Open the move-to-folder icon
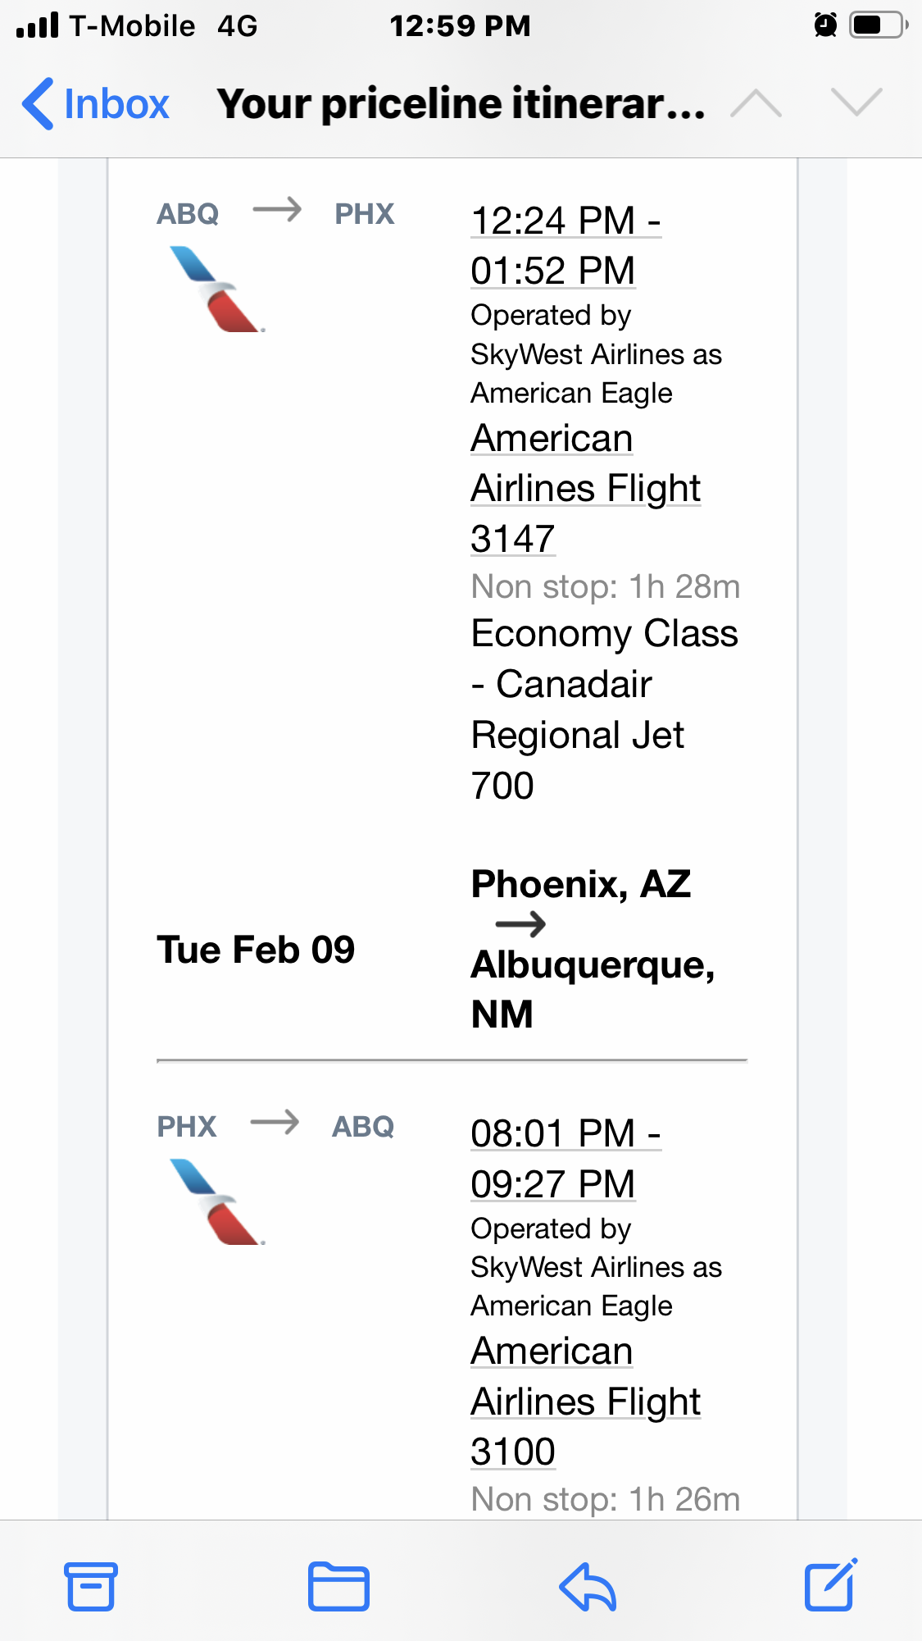Image resolution: width=922 pixels, height=1641 pixels. click(x=338, y=1587)
